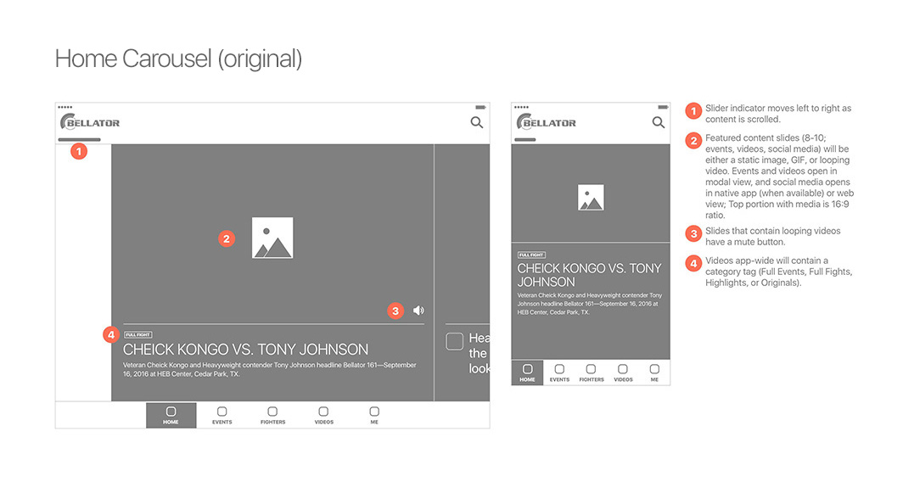
Task: Open the Events tab in tablet wireframe
Action: coord(222,415)
